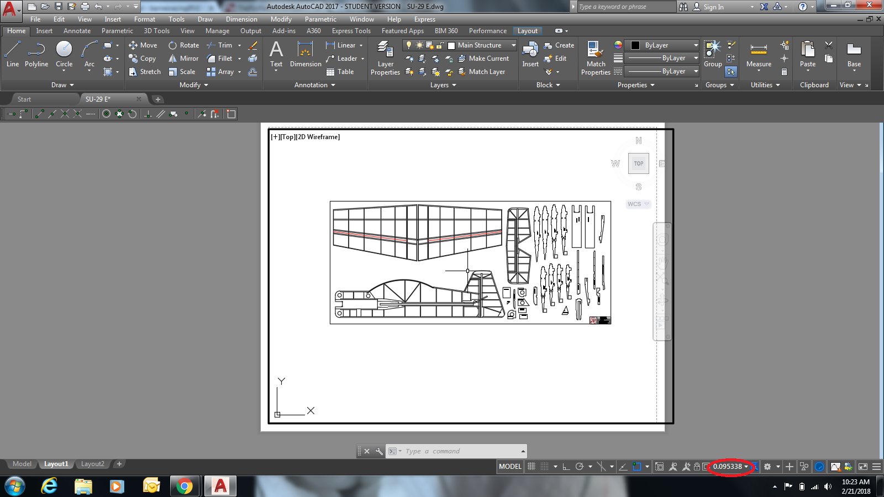Image resolution: width=884 pixels, height=497 pixels.
Task: Switch to the Output ribbon tab
Action: (x=251, y=31)
